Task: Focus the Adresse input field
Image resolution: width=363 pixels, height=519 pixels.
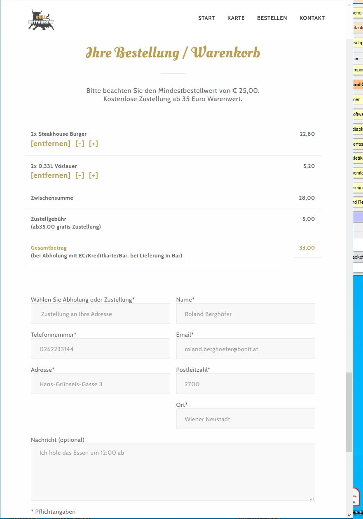Action: [x=101, y=384]
